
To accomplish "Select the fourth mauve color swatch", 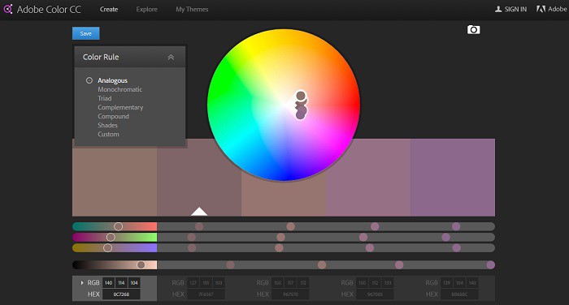I will pyautogui.click(x=368, y=178).
